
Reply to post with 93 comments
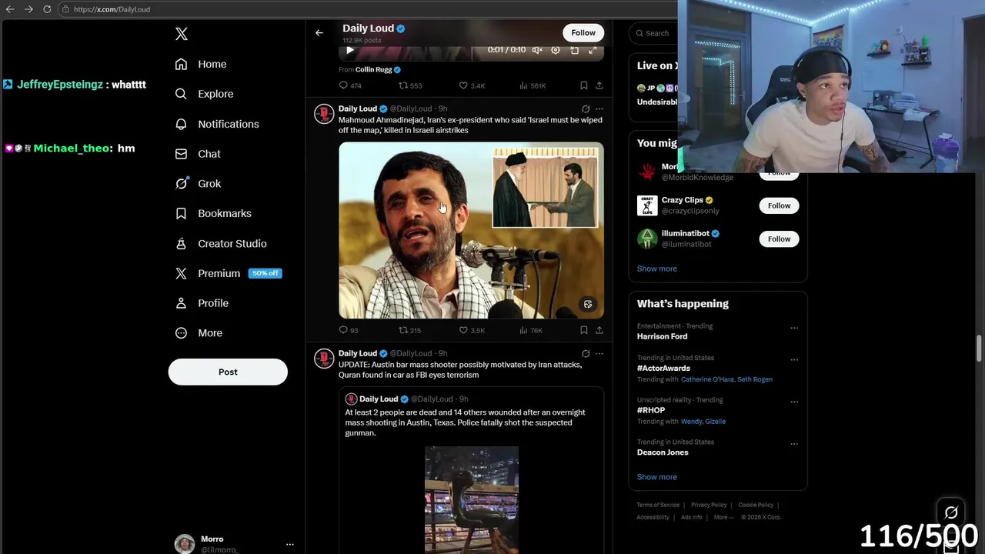coord(349,330)
